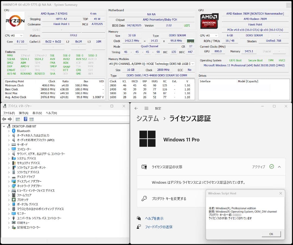293x245 pixels.
Task: Open the hamburger navigation menu in Settings
Action: (146, 108)
